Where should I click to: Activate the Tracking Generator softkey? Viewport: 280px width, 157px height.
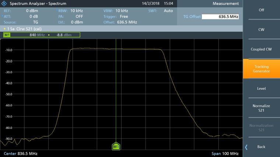[261, 69]
